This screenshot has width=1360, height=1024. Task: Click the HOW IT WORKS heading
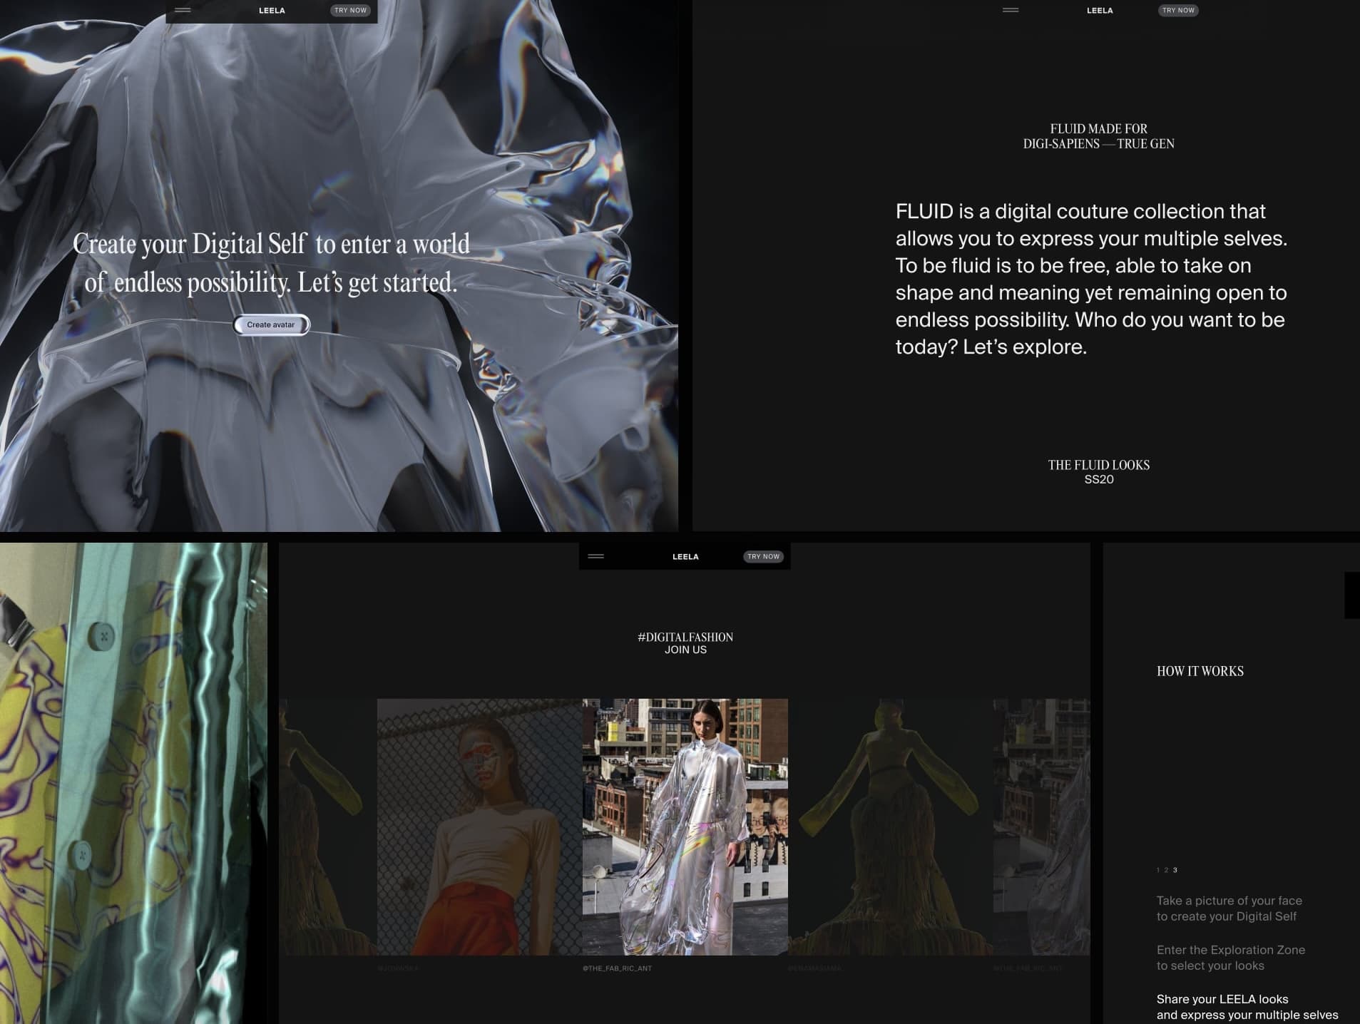(x=1200, y=671)
